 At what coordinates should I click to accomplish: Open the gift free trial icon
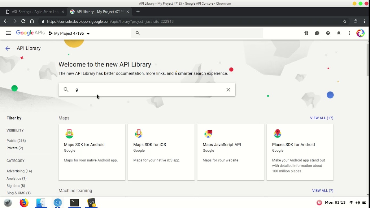(x=306, y=33)
